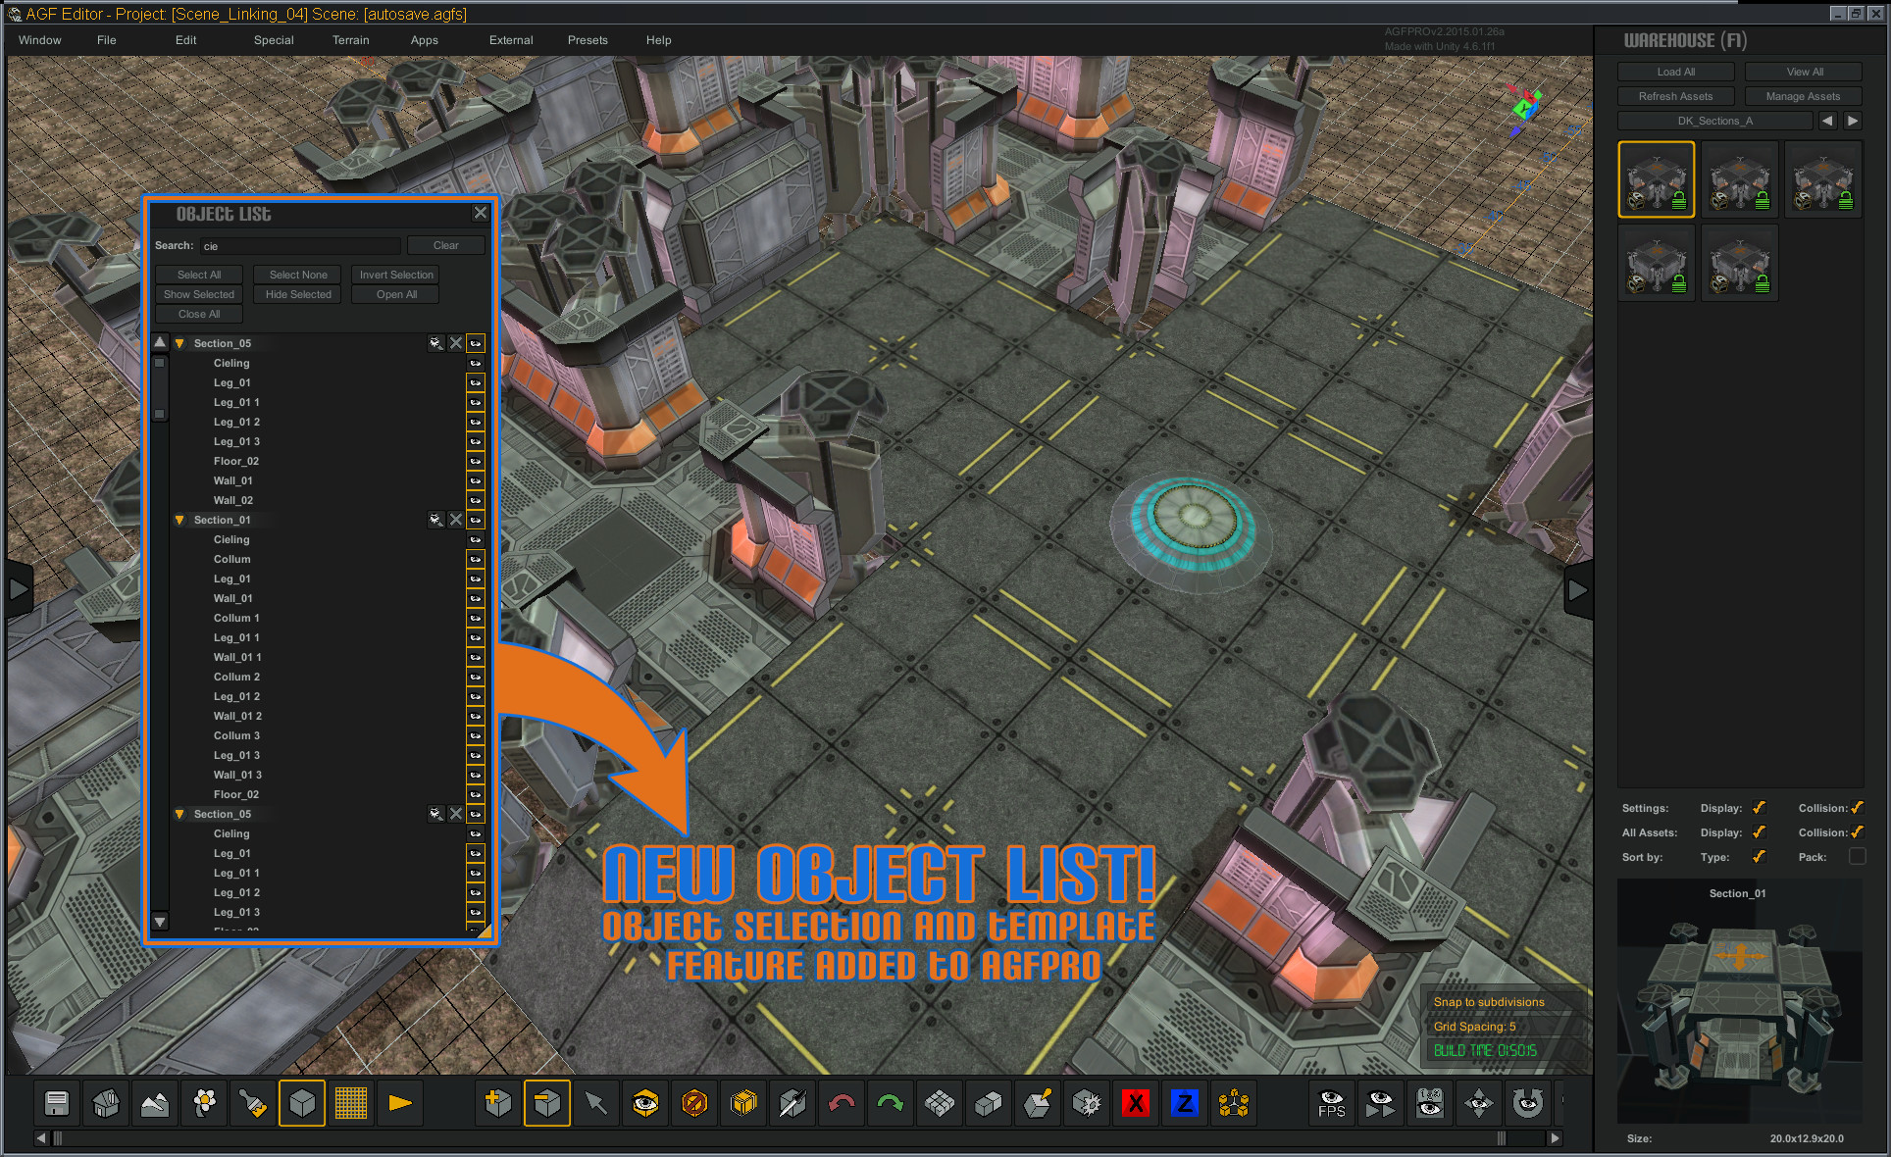The image size is (1891, 1157).
Task: Open the Apps menu
Action: pyautogui.click(x=425, y=40)
